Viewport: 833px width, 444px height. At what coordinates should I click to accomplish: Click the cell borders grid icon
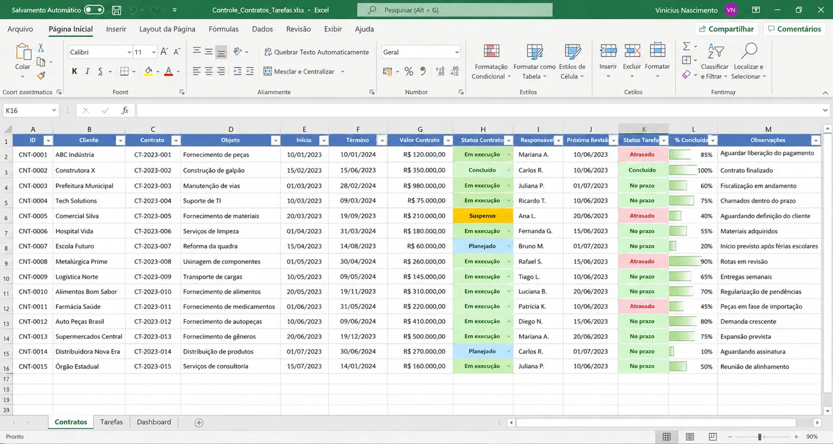click(124, 71)
